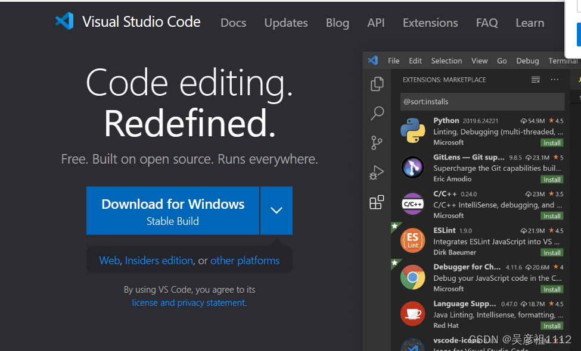
Task: Open the Blog link
Action: (x=337, y=23)
